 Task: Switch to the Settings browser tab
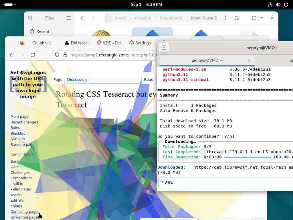click(x=140, y=43)
